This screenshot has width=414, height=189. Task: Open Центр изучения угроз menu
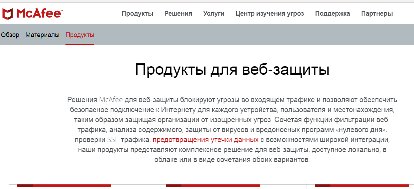[270, 14]
